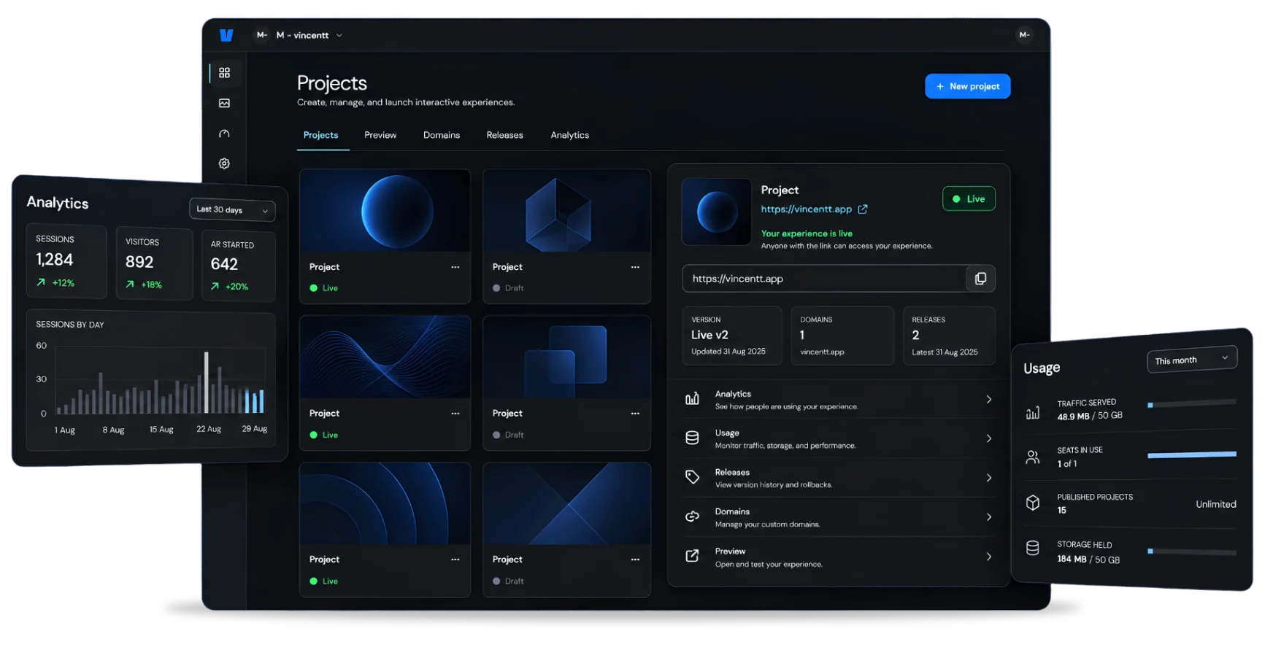Expand the Releases row chevron
Screen dimensions: 1273x658
coord(989,478)
